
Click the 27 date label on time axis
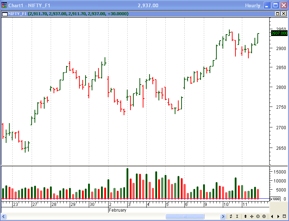pos(35,204)
